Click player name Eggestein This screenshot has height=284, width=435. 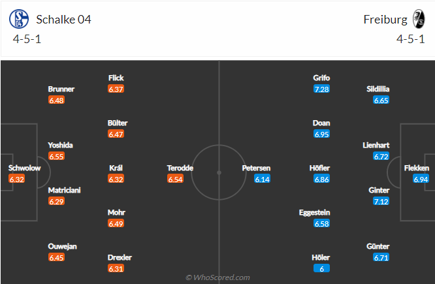(x=314, y=213)
